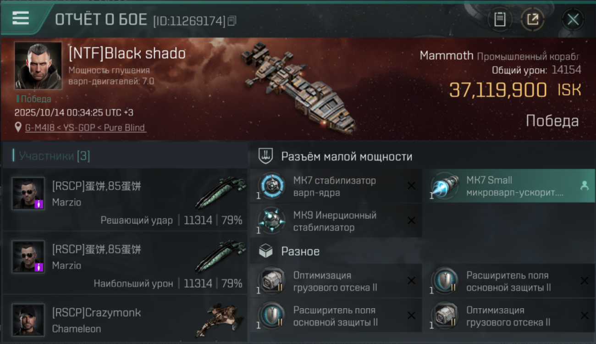Select the Наибольший урон participant row
Screen dimensions: 596x344
click(x=125, y=263)
